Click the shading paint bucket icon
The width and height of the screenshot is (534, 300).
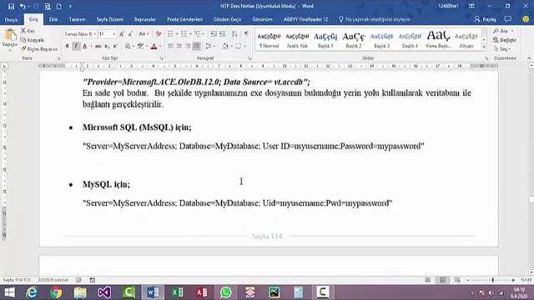pyautogui.click(x=225, y=47)
